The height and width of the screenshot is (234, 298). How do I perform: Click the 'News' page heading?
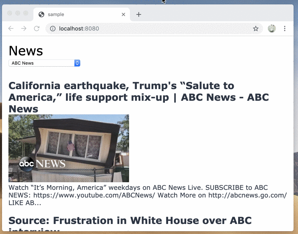[26, 51]
